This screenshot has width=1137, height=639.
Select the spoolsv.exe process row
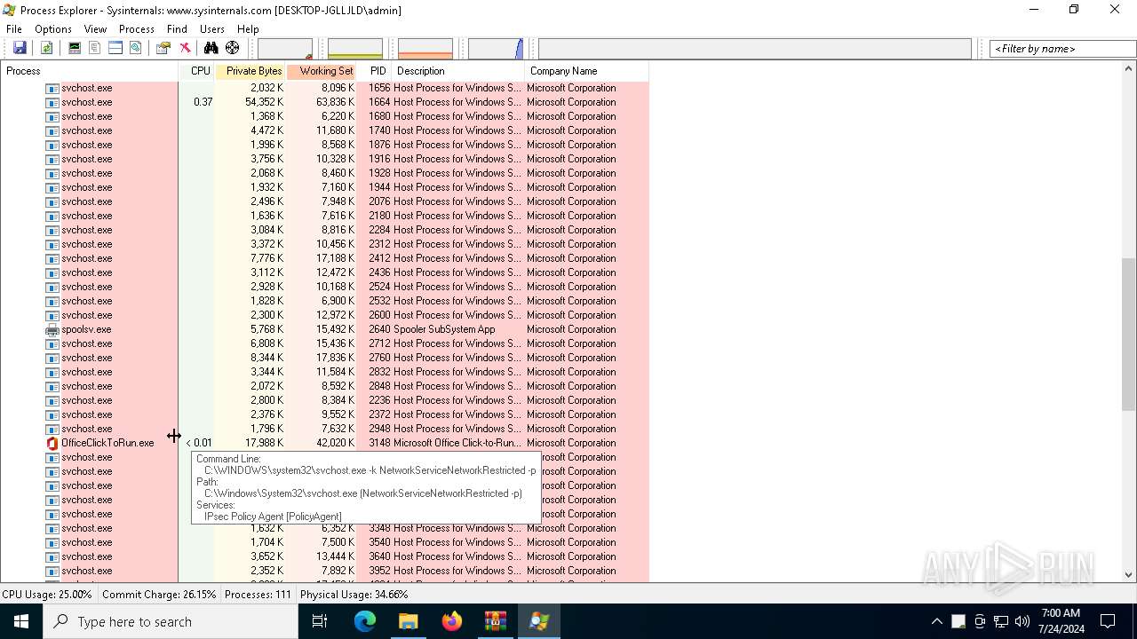pyautogui.click(x=324, y=329)
